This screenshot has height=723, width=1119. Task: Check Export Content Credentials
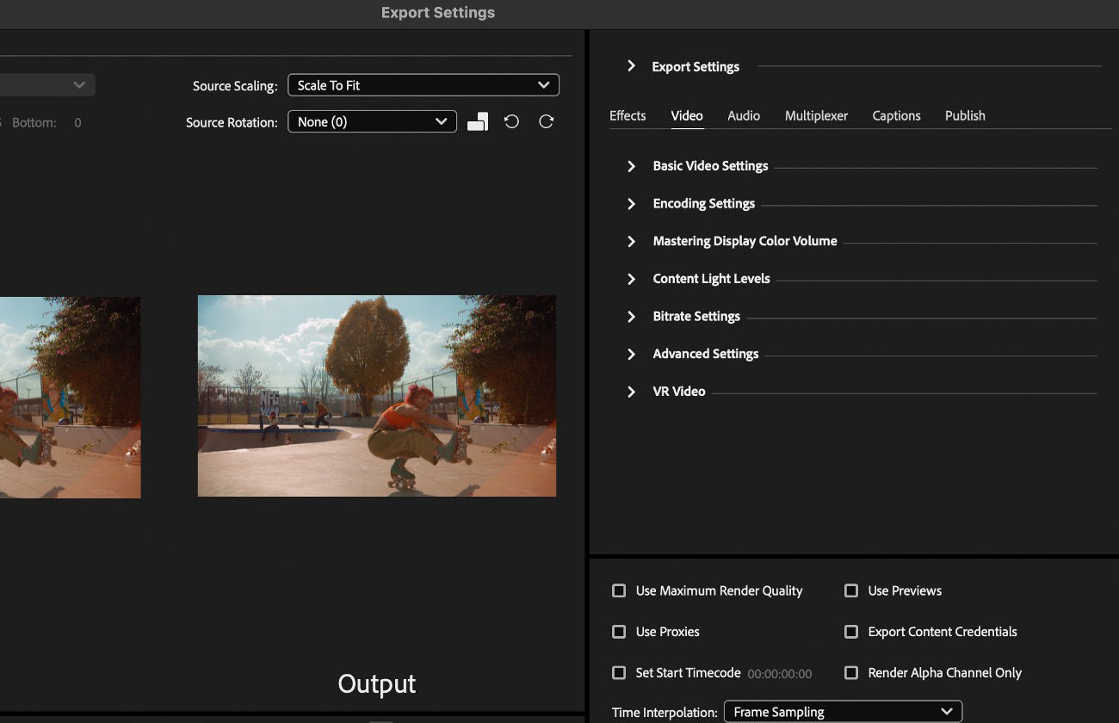(x=851, y=631)
